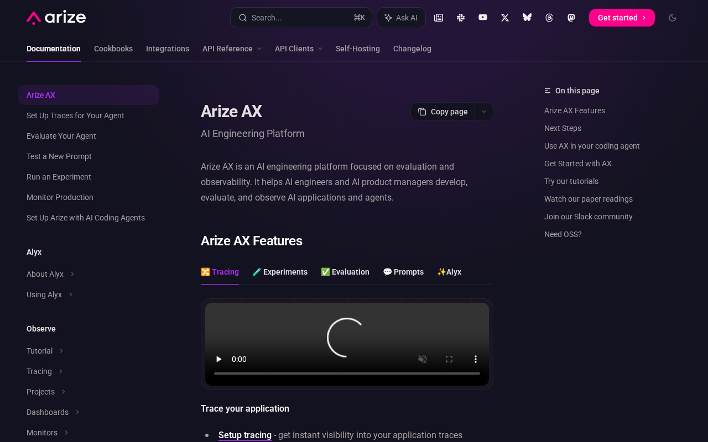Open the Mastodon icon link
The width and height of the screenshot is (708, 442).
(571, 18)
